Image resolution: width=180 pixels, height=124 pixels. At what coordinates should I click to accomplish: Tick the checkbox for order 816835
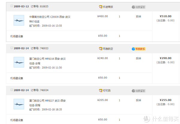pyautogui.click(x=12, y=6)
